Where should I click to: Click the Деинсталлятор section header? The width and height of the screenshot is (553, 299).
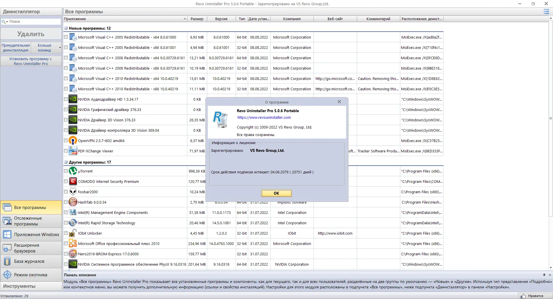coord(31,11)
